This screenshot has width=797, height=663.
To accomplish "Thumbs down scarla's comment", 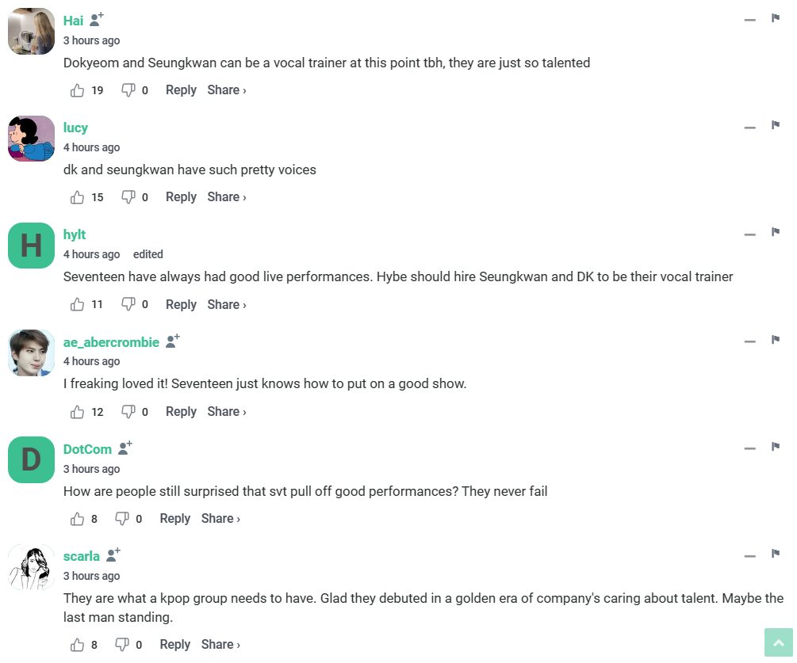I will coord(122,645).
